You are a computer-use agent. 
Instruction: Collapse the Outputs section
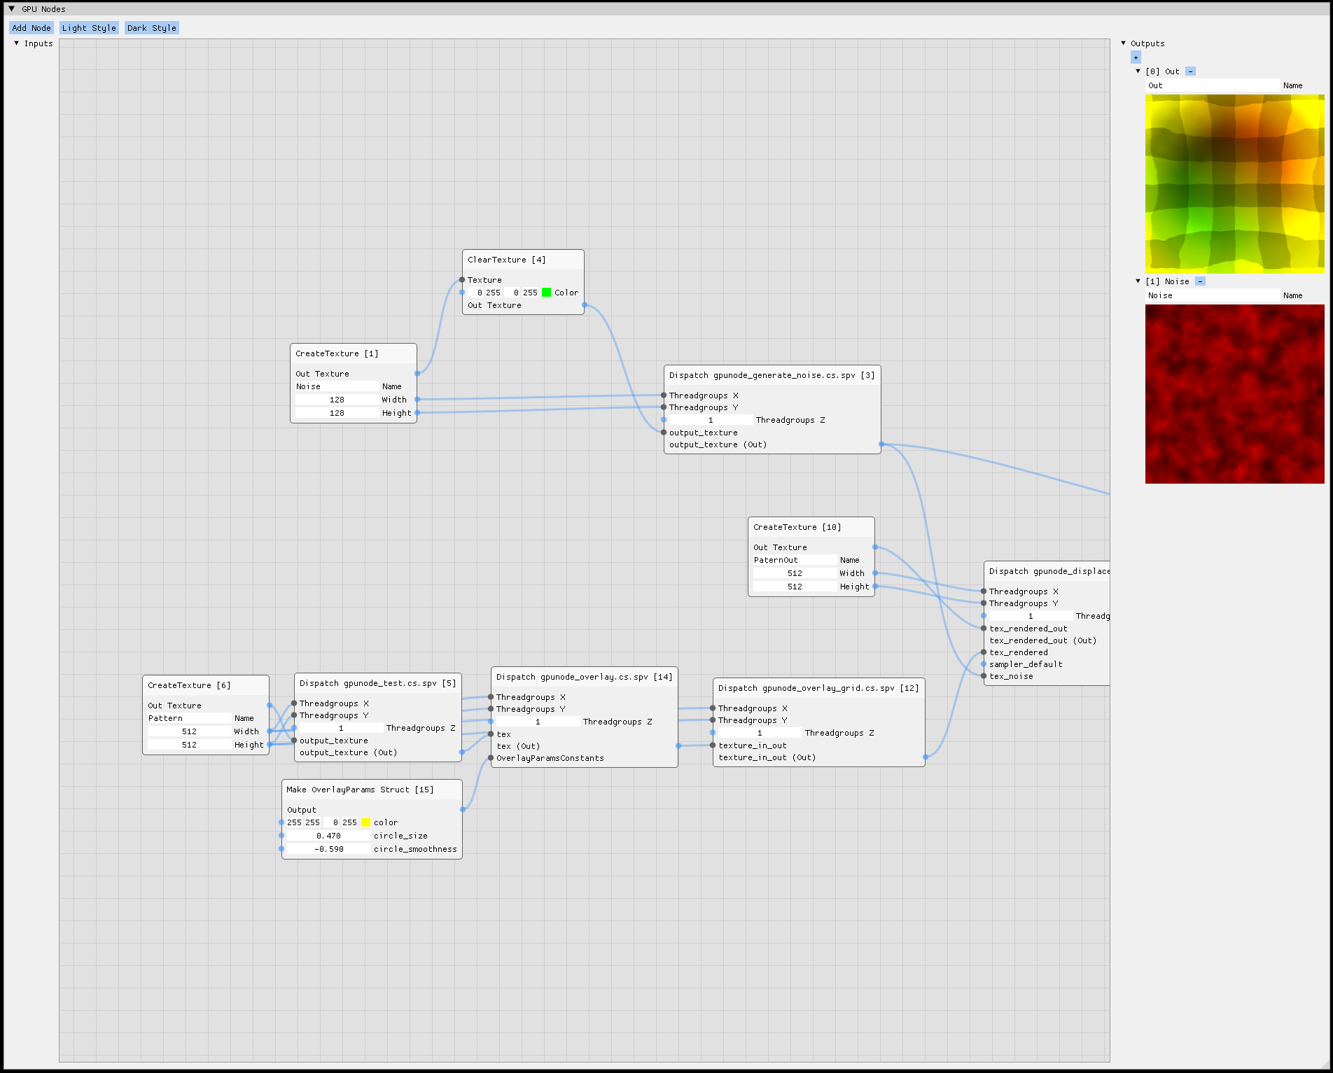1124,43
